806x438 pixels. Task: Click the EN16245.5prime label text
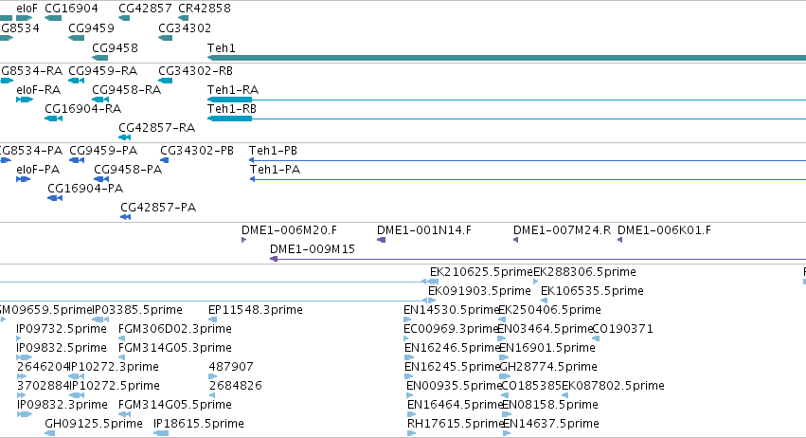click(x=453, y=367)
